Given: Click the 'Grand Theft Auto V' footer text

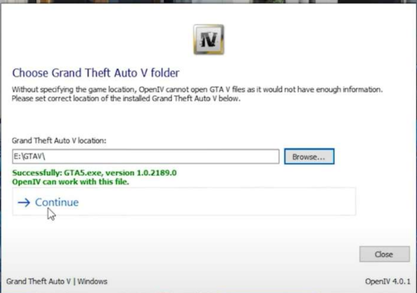Looking at the screenshot, I should coord(38,281).
